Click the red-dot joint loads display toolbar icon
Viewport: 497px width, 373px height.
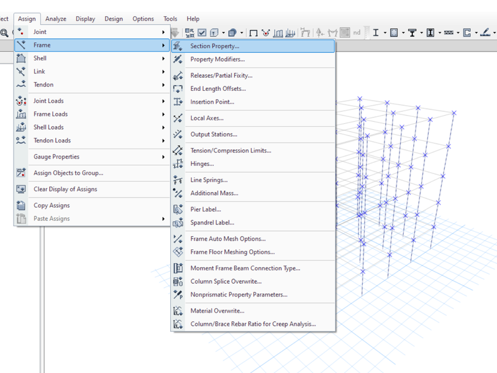click(x=266, y=32)
